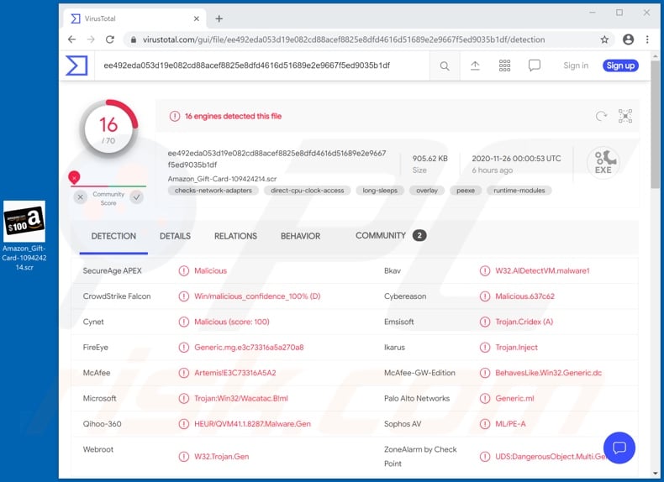The height and width of the screenshot is (482, 664).
Task: Click '16 engines detected this file' message
Action: (233, 116)
